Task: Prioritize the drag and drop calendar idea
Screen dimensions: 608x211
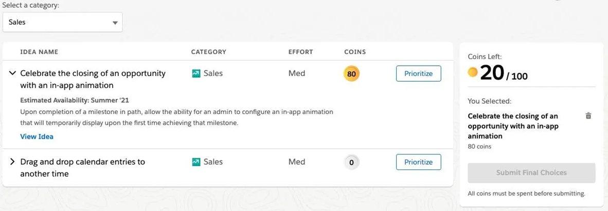Action: pos(418,162)
